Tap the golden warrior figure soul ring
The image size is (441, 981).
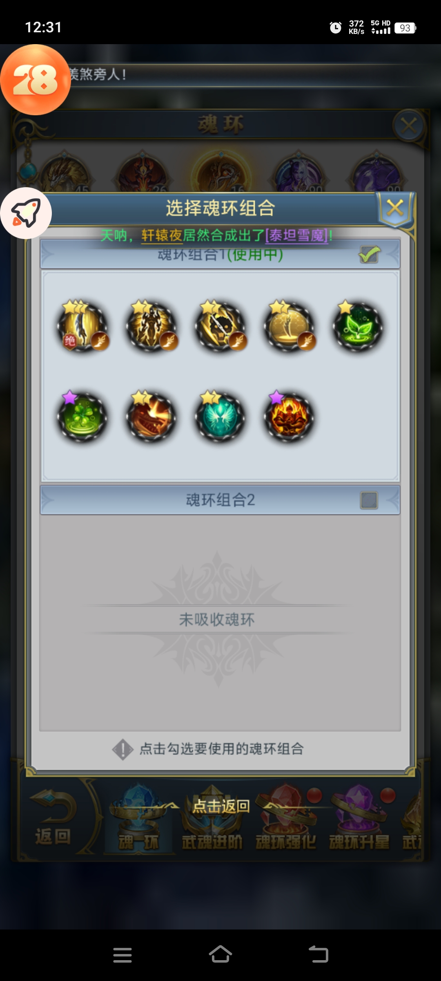[x=152, y=327]
